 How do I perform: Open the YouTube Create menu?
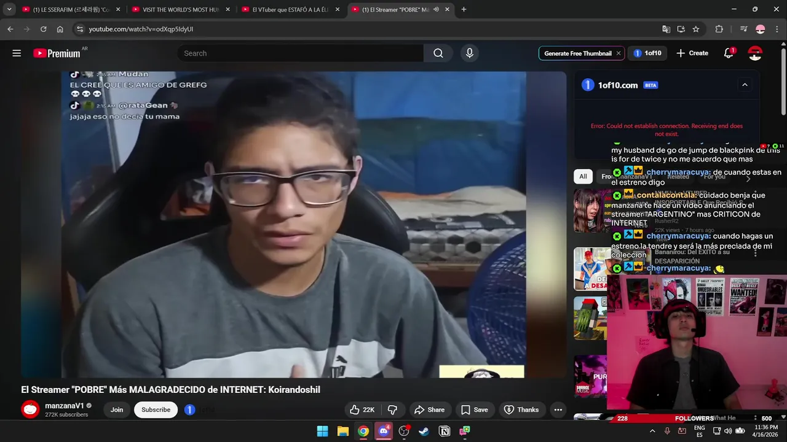[692, 53]
